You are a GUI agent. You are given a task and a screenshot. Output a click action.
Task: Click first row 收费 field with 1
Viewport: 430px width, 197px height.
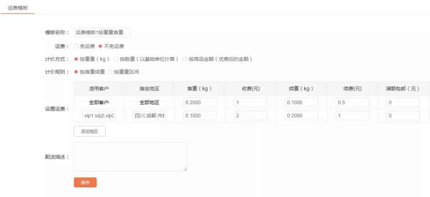click(250, 102)
